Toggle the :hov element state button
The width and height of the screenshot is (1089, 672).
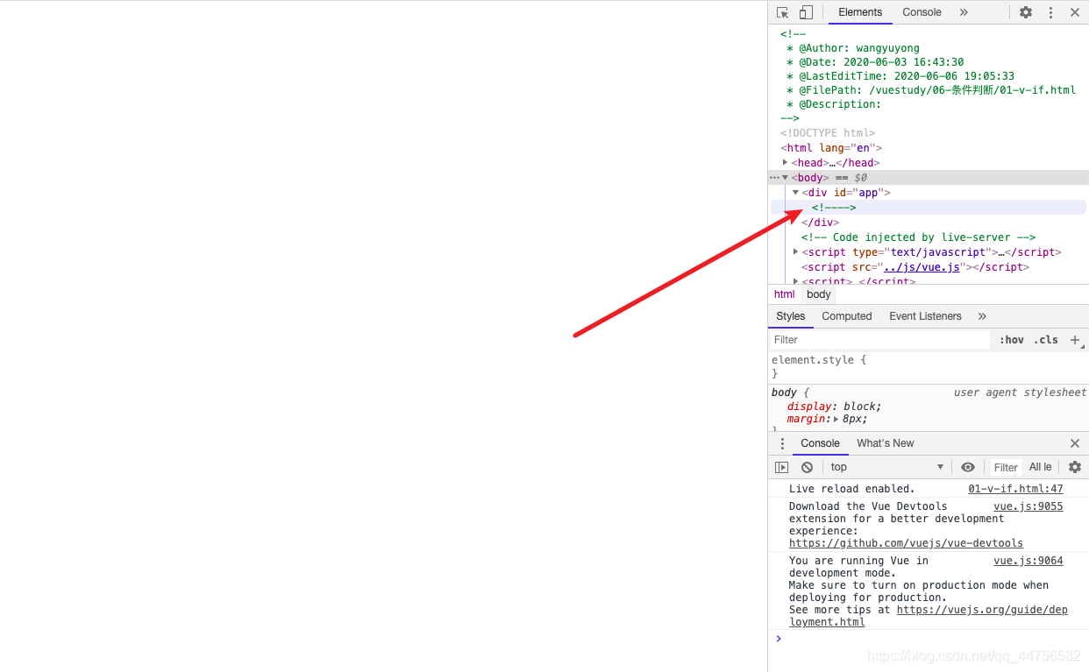[1012, 340]
